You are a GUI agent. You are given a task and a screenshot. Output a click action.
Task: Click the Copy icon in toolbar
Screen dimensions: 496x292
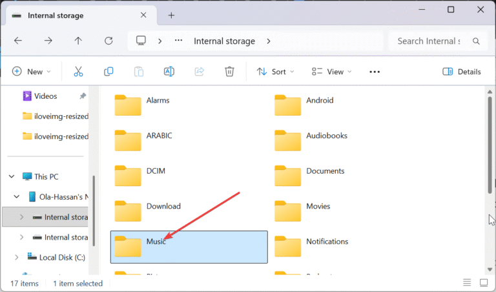[x=108, y=72]
